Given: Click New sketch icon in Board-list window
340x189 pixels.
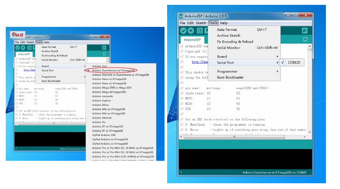Looking at the screenshot, I should (29, 48).
